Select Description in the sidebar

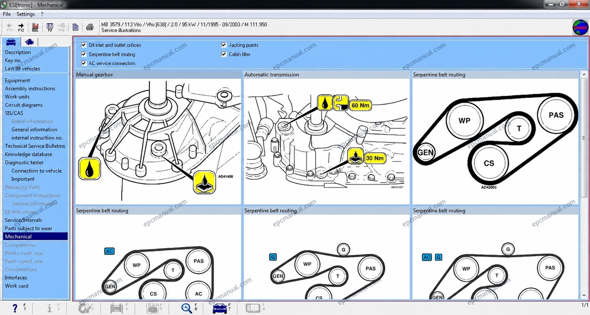(x=18, y=52)
